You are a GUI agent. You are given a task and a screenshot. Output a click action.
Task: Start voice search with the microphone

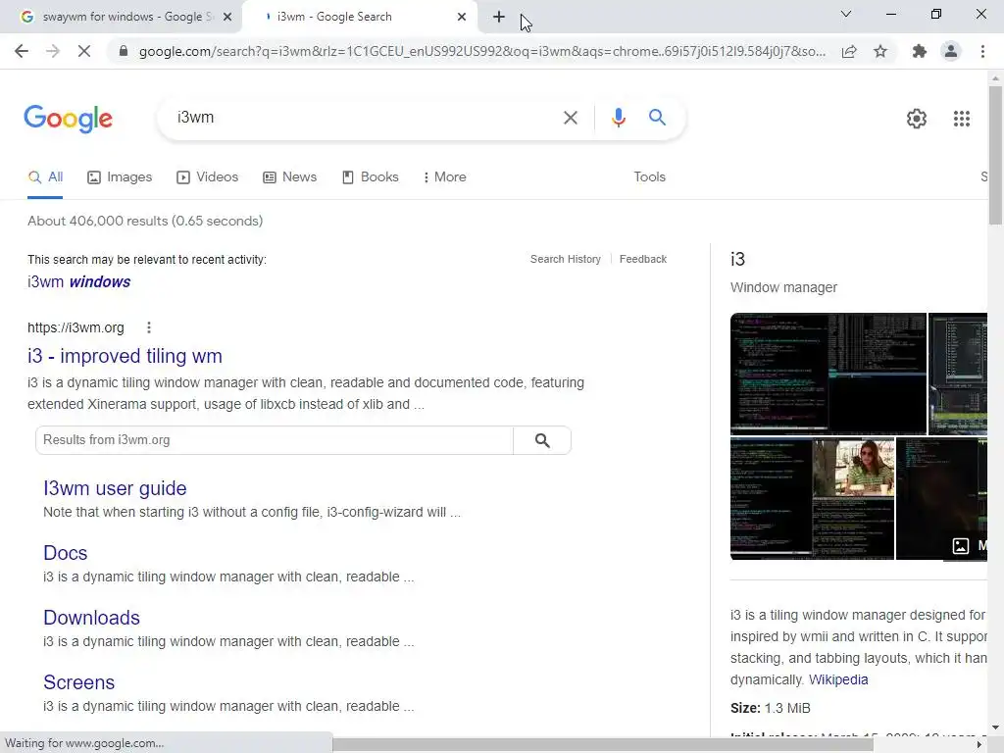coord(618,118)
